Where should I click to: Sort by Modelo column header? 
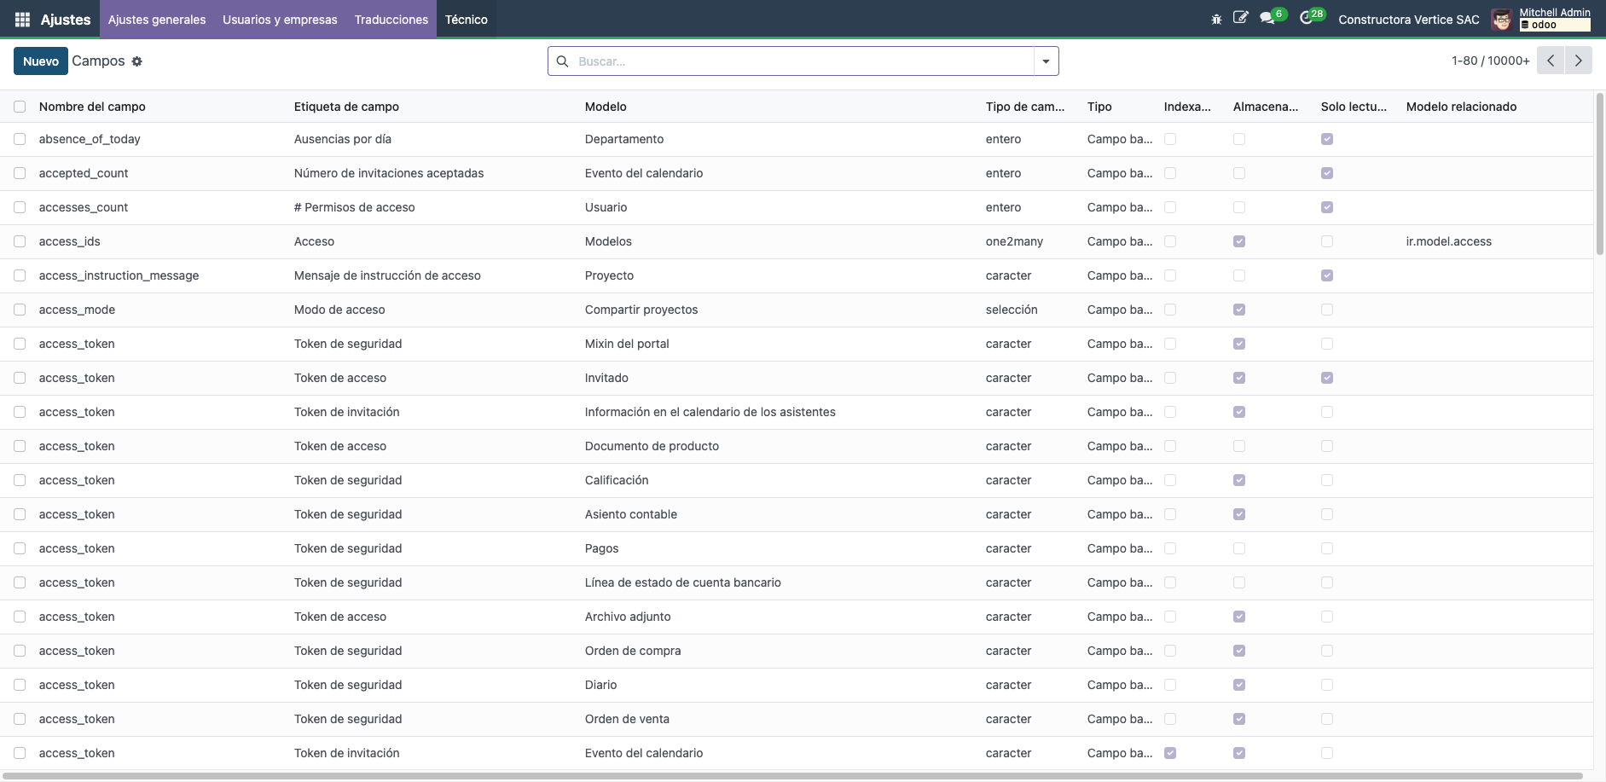(x=606, y=107)
